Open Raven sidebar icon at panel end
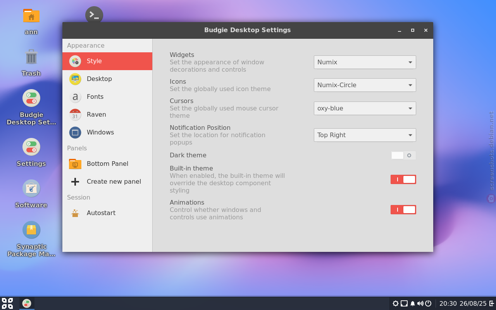The image size is (496, 310). click(492, 303)
